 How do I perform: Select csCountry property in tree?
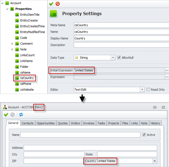click(x=27, y=78)
